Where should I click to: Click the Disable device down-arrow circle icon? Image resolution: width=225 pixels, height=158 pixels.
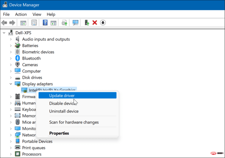pyautogui.click(x=103, y=23)
